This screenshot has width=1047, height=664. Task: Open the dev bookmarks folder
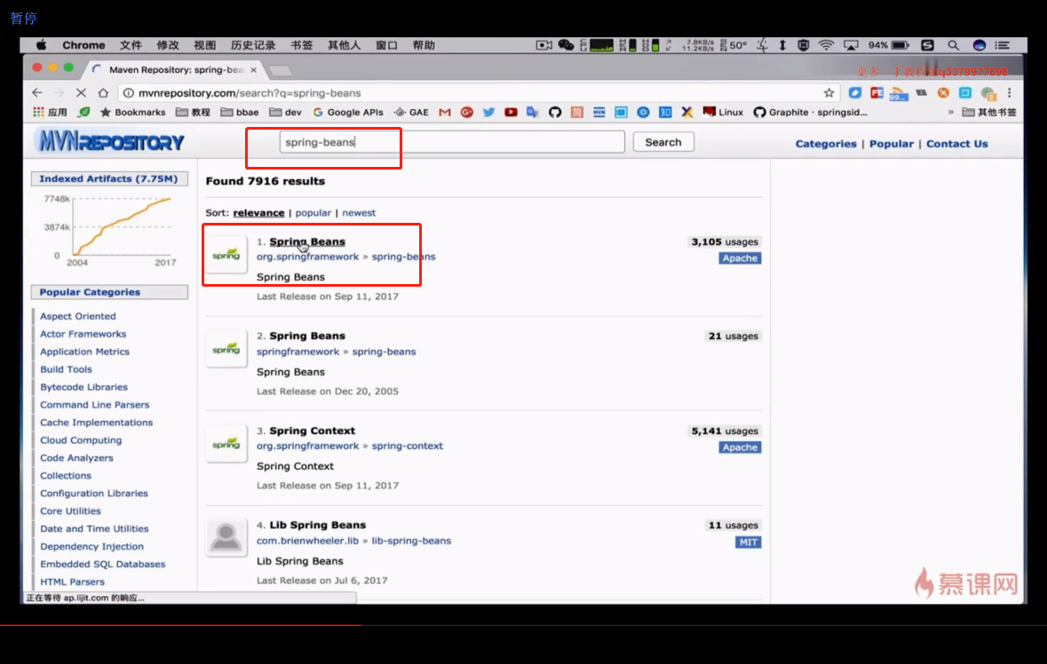286,112
